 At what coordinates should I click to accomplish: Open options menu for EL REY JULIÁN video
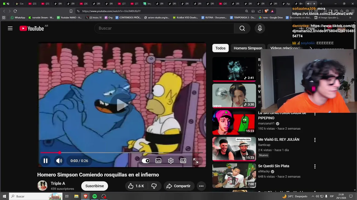pyautogui.click(x=315, y=140)
